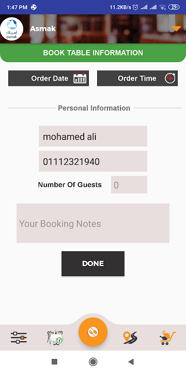Focus the phone number field 01112321940
The image size is (186, 373).
coord(93,161)
